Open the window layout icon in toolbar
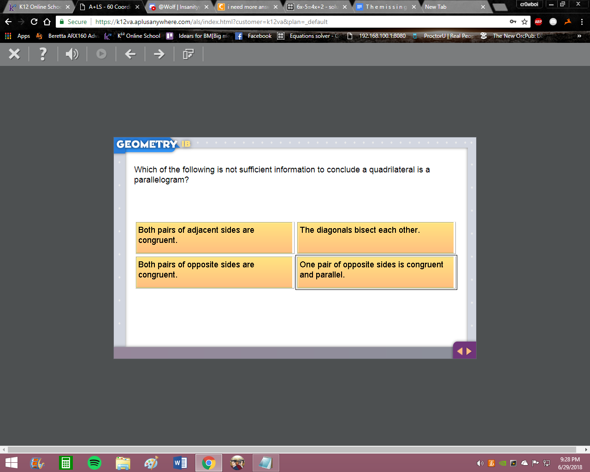 pyautogui.click(x=188, y=54)
